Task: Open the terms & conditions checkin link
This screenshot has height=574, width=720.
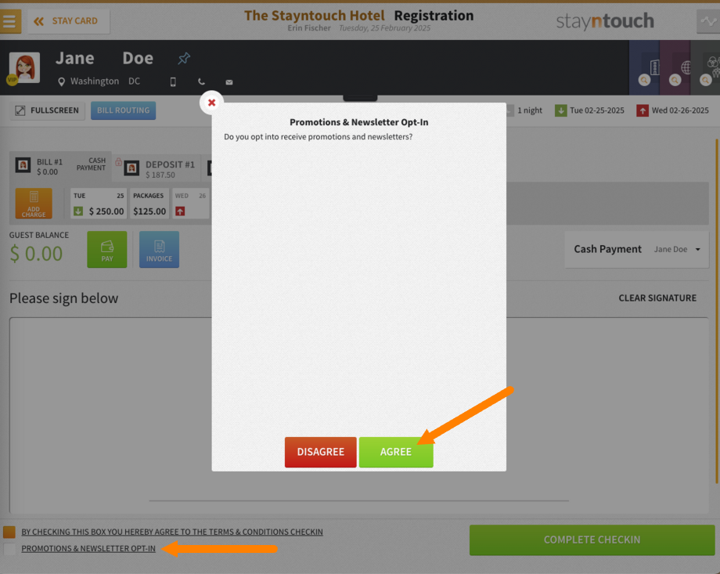Action: pyautogui.click(x=171, y=532)
